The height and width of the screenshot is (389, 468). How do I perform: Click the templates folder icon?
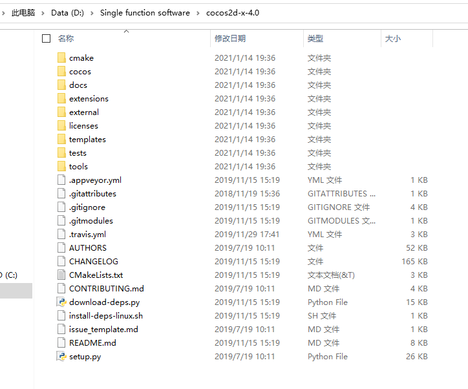pos(61,139)
